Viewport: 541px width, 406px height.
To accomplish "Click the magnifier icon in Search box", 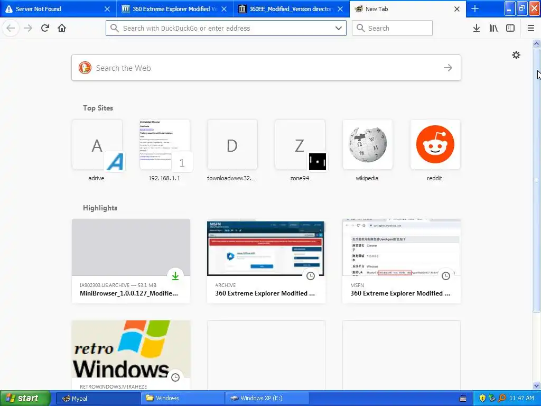I will coord(360,28).
